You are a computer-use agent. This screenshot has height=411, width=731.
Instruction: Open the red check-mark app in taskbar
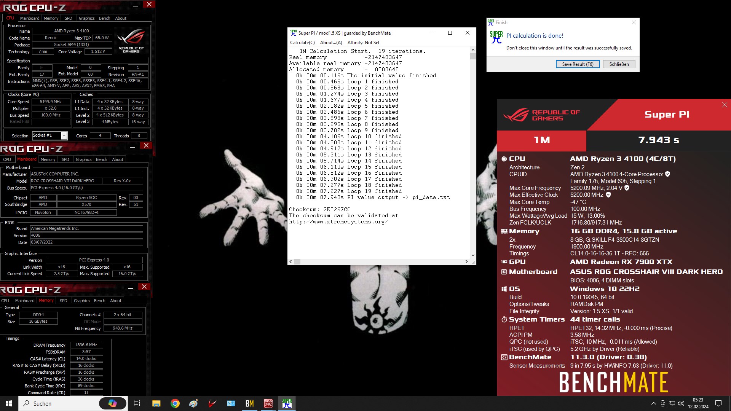212,403
